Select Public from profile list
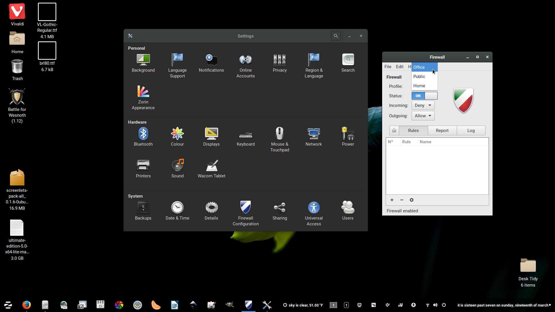Image resolution: width=555 pixels, height=312 pixels. 419,77
